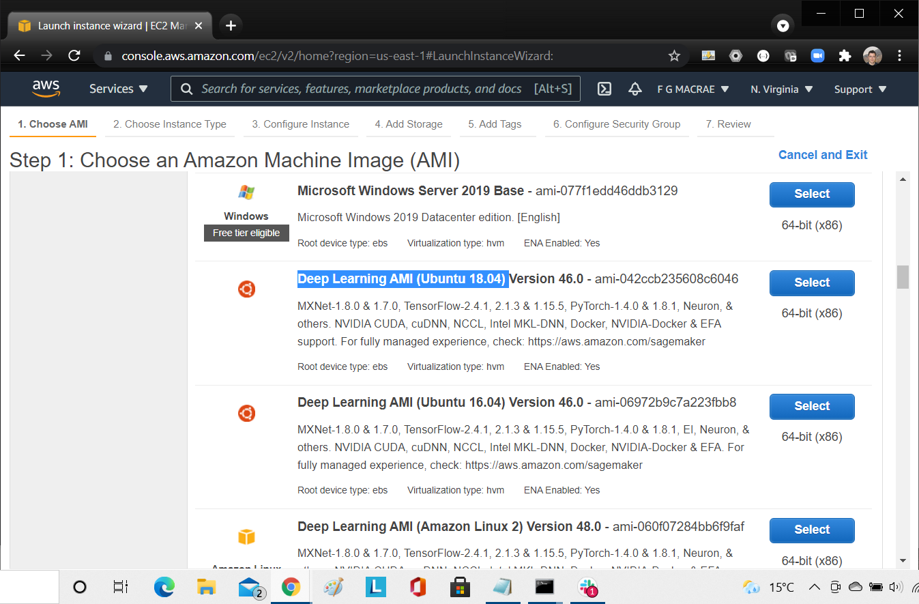Click scroll up arrow of AMI list
The image size is (919, 604).
(x=903, y=179)
